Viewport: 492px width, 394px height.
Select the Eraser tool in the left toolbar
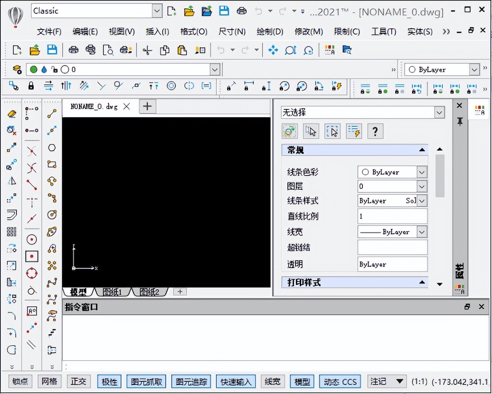coord(12,114)
